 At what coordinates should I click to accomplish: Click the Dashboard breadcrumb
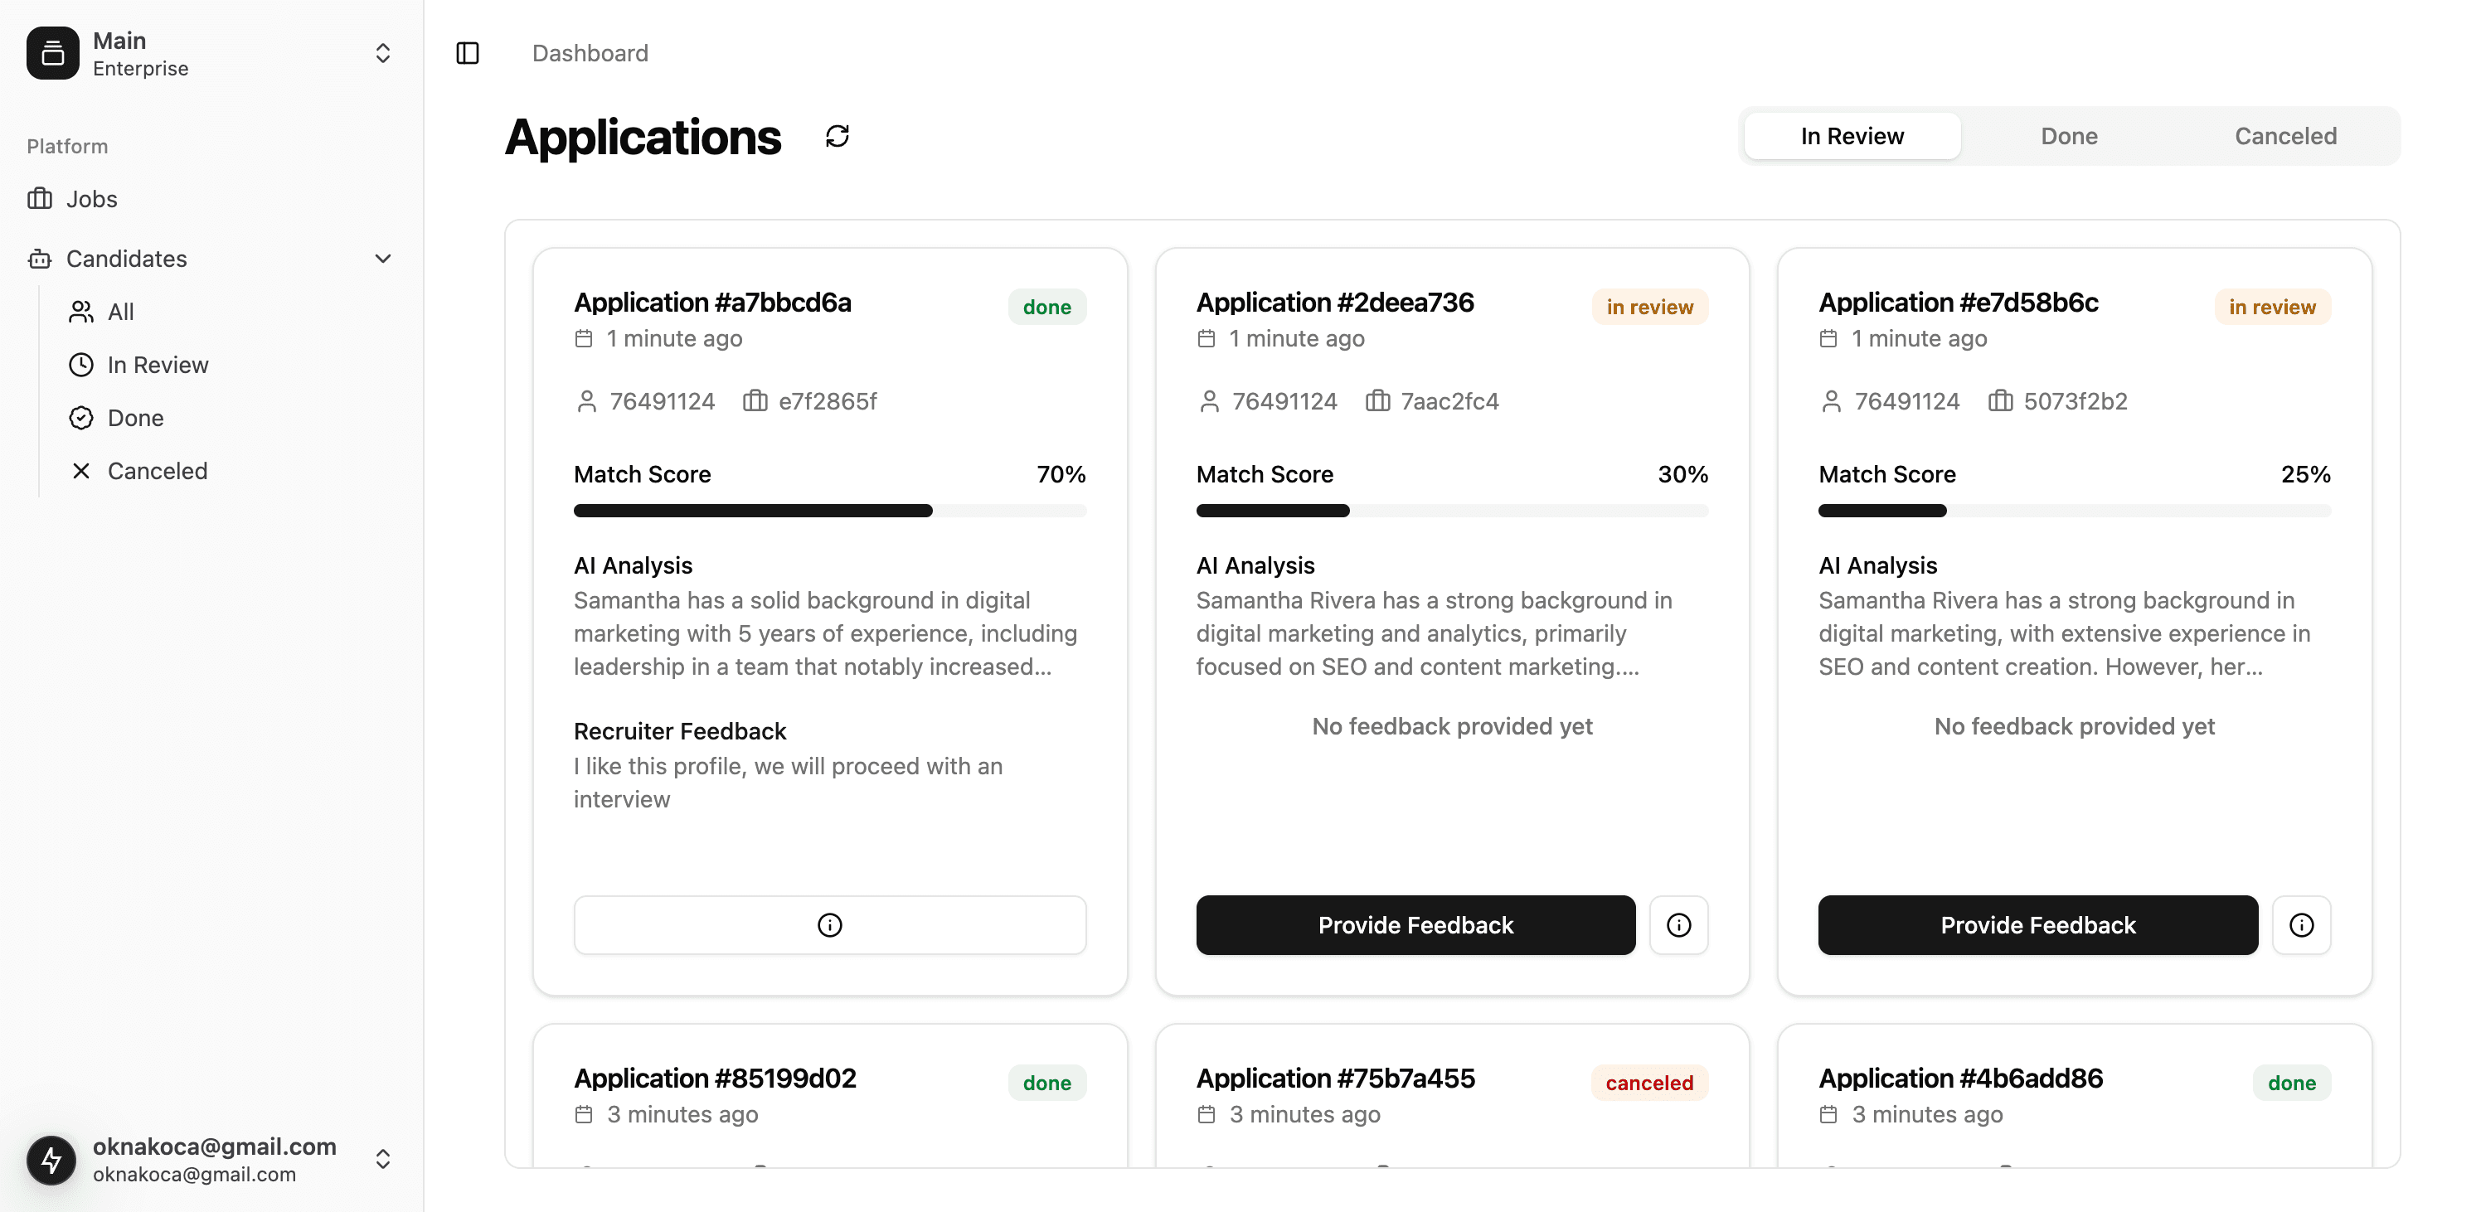(590, 53)
